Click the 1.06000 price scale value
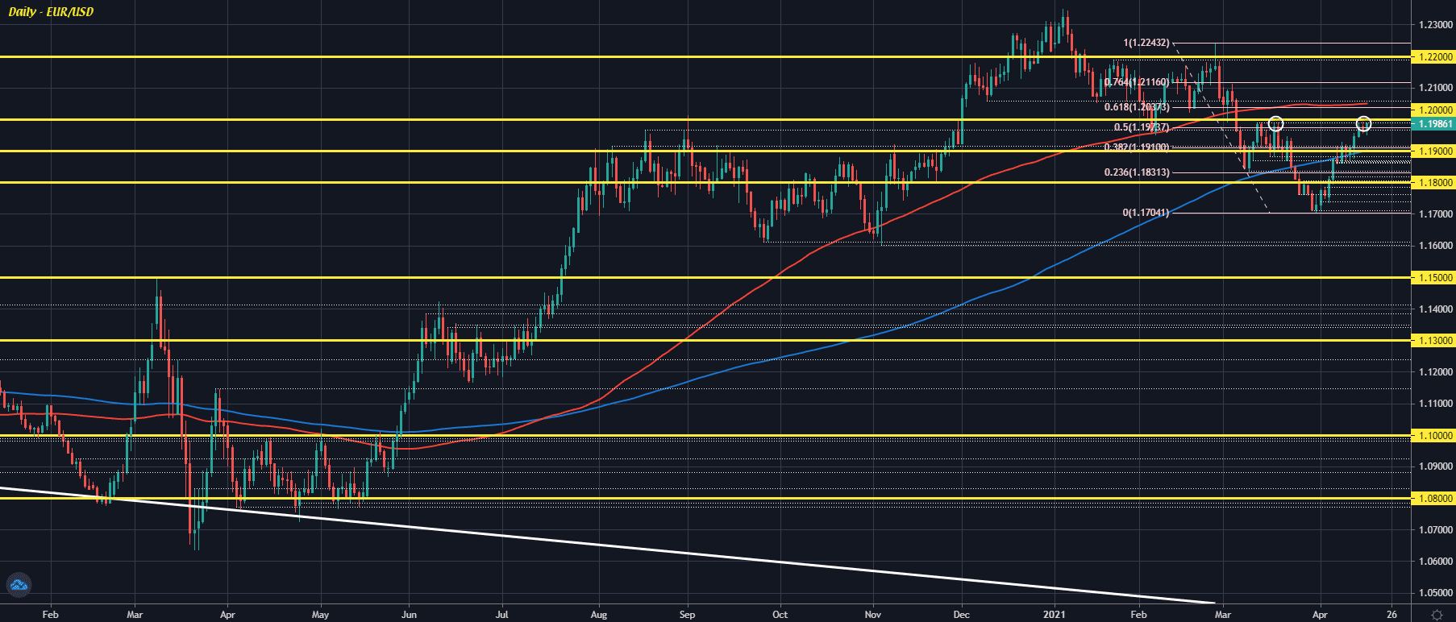This screenshot has height=622, width=1456. [1436, 562]
